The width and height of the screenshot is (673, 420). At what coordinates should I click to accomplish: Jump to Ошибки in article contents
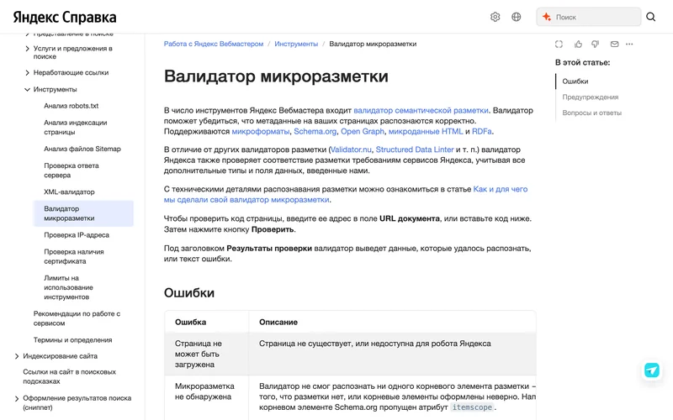[575, 81]
